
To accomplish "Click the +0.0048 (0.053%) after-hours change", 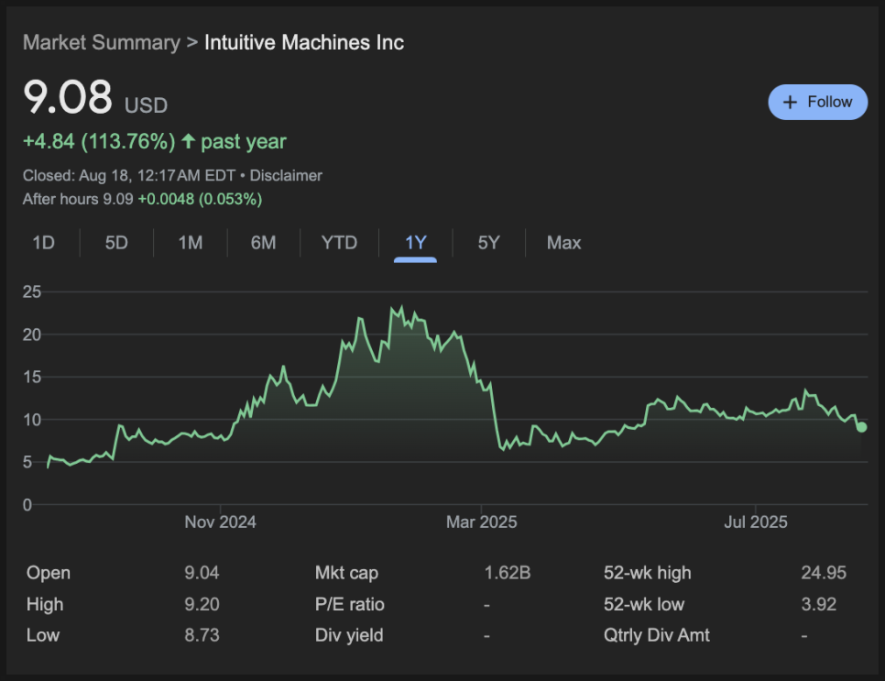I will pos(200,199).
